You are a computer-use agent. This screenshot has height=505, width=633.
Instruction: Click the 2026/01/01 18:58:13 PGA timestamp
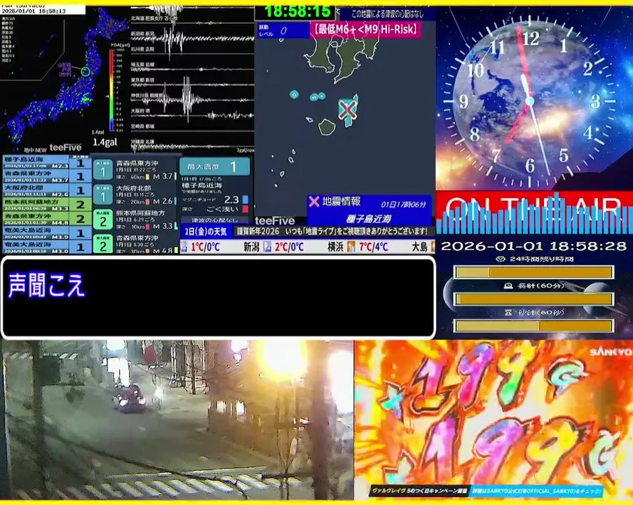tap(34, 11)
